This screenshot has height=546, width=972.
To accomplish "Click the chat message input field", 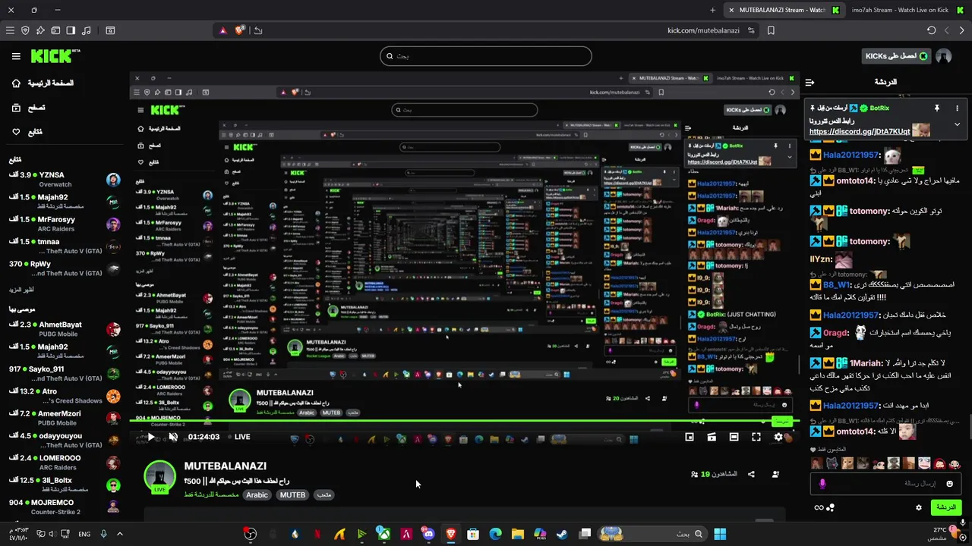I will point(885,483).
